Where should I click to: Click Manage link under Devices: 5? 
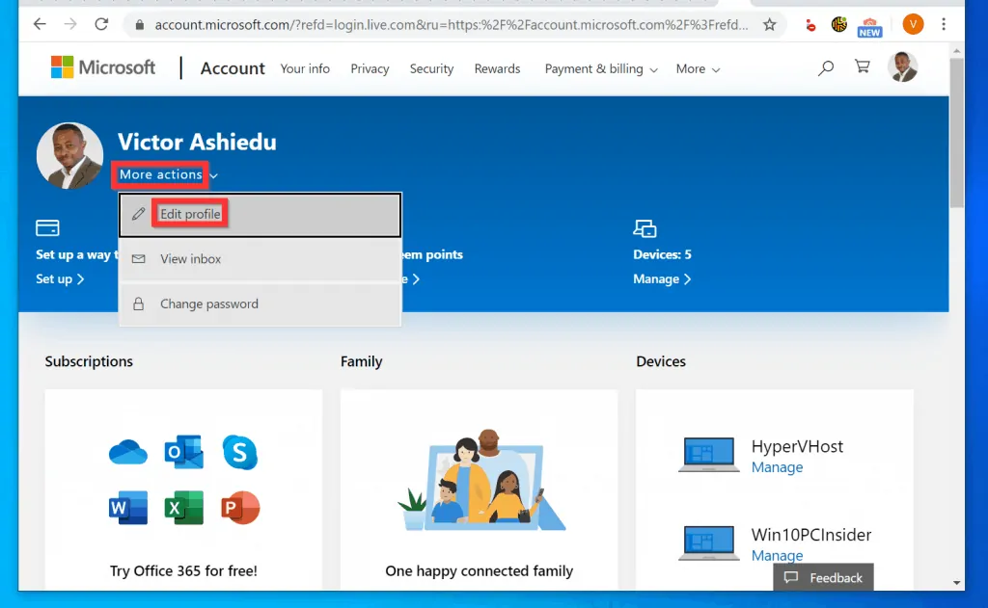tap(661, 278)
